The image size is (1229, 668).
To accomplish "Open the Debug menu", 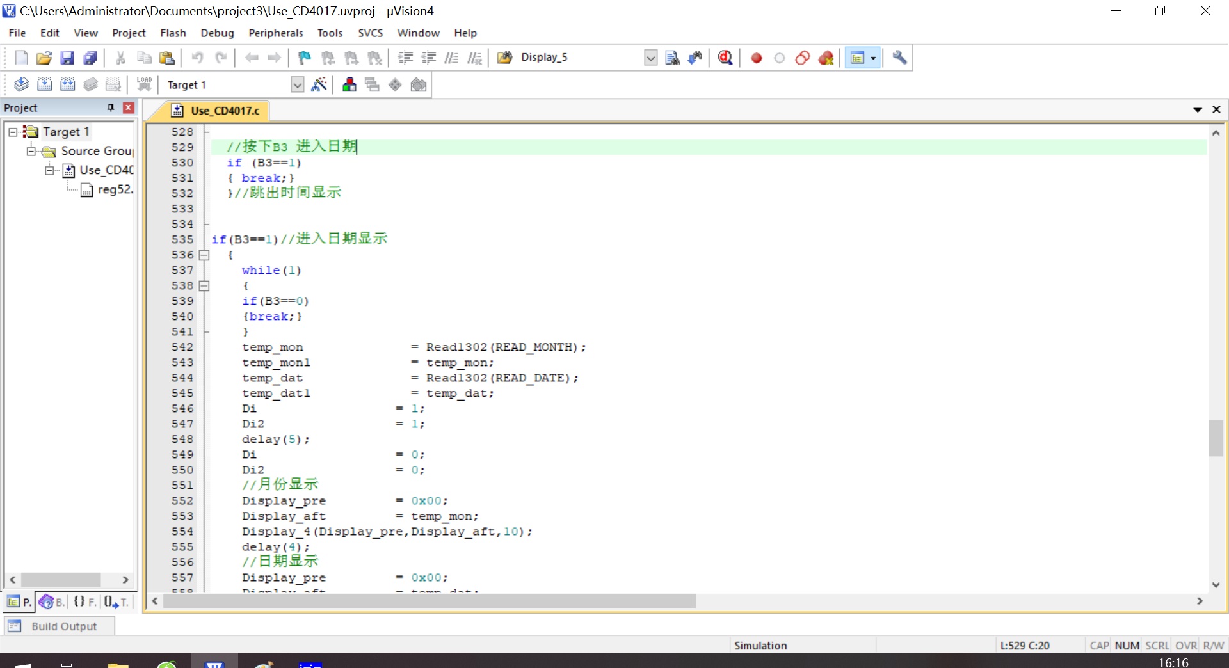I will 217,33.
